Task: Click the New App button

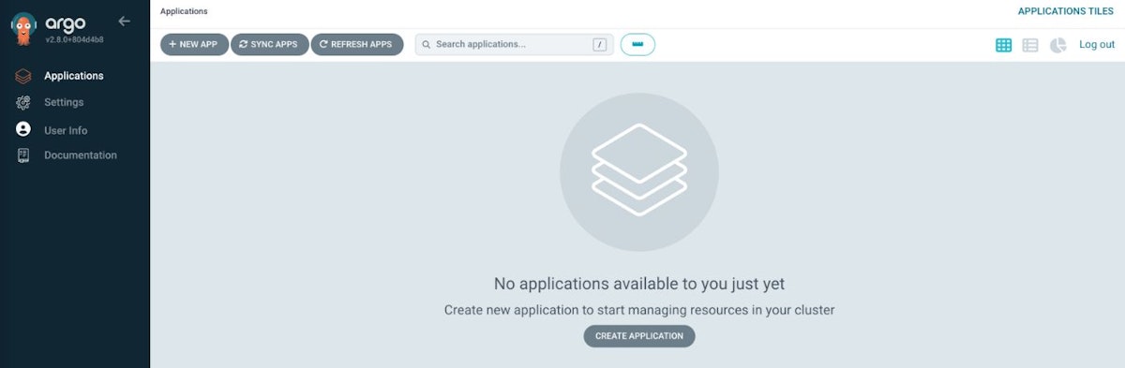Action: [x=194, y=44]
